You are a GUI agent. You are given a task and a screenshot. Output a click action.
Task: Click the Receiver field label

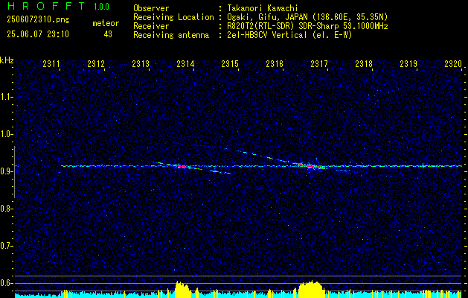pos(151,26)
